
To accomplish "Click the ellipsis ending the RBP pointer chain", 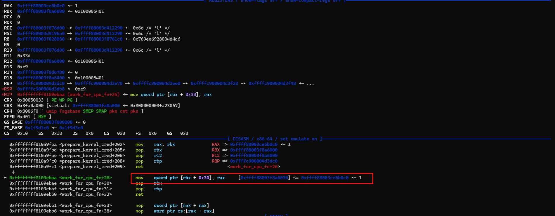I will point(310,83).
